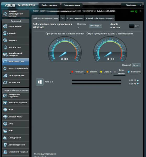Screen dimensions: 146x157
Task: Open the Застосунки USB icon
Action: (x=5, y=76)
